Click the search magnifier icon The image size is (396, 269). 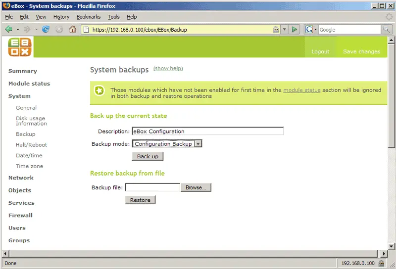pos(387,30)
